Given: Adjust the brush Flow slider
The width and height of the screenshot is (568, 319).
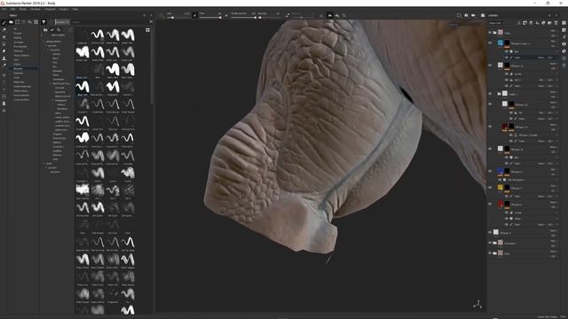Looking at the screenshot, I should [x=210, y=18].
